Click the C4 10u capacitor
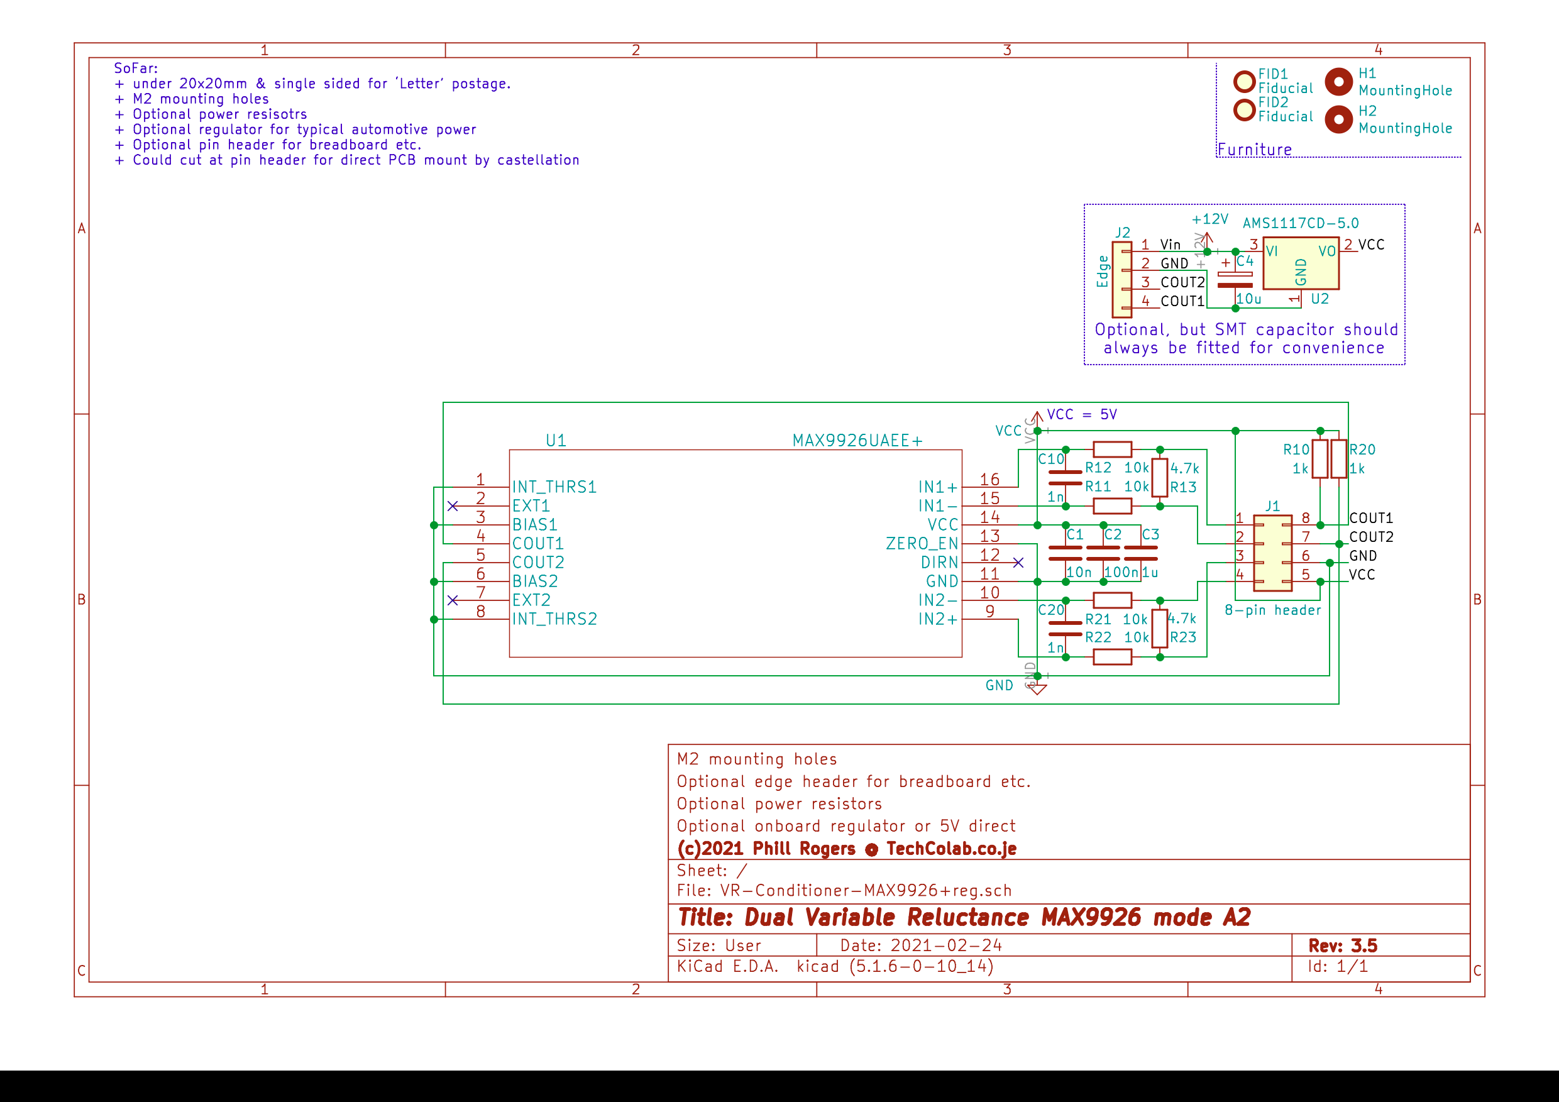The height and width of the screenshot is (1102, 1559). pyautogui.click(x=1235, y=280)
